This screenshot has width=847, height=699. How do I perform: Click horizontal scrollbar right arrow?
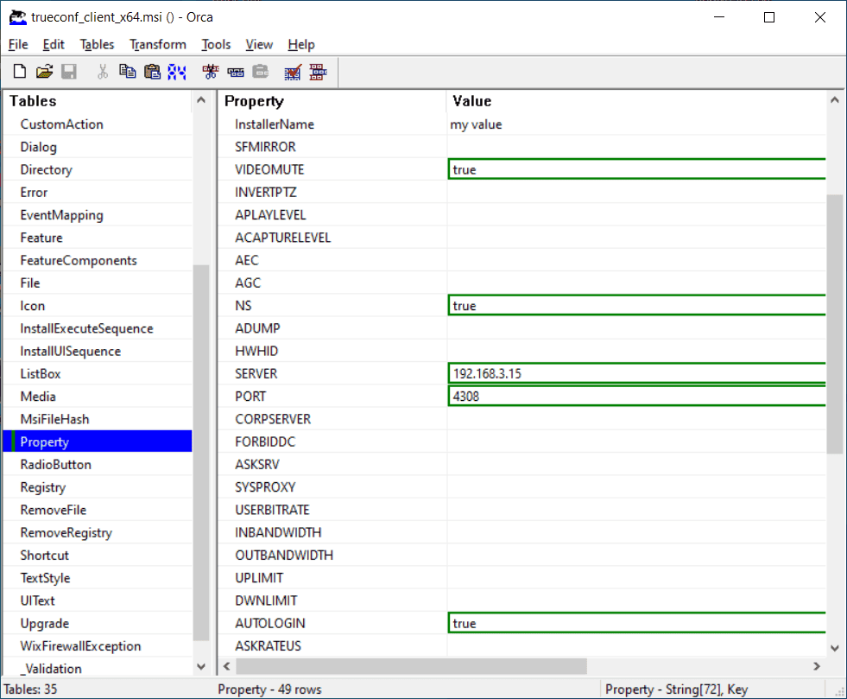point(817,666)
